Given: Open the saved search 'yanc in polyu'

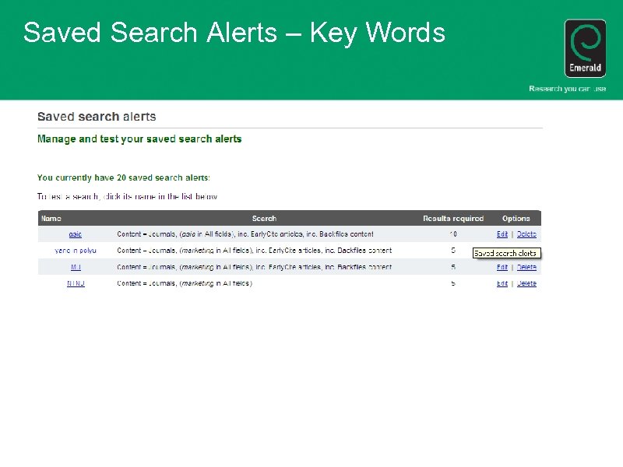Looking at the screenshot, I should point(75,251).
